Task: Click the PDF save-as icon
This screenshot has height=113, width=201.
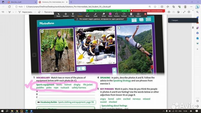Action: point(178,12)
